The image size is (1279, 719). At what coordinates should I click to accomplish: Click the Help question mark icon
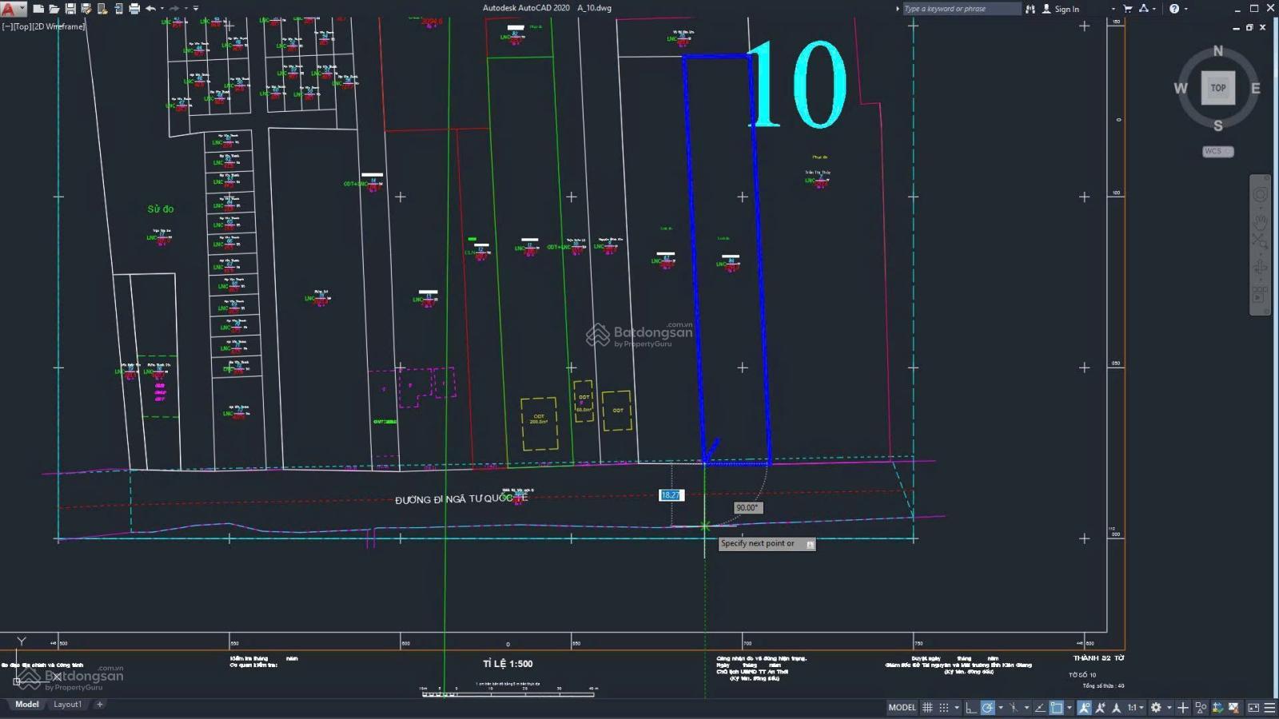click(x=1173, y=9)
